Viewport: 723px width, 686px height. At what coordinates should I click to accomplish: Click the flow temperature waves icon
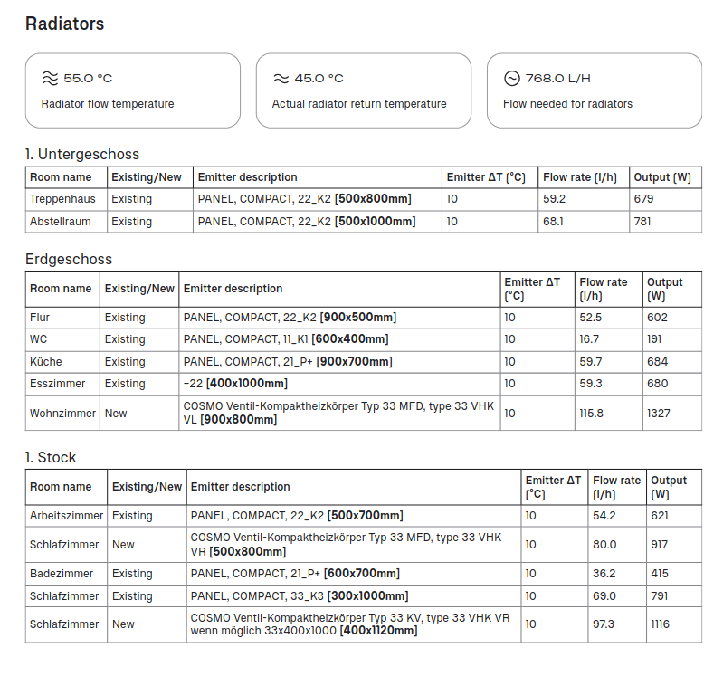click(x=50, y=79)
